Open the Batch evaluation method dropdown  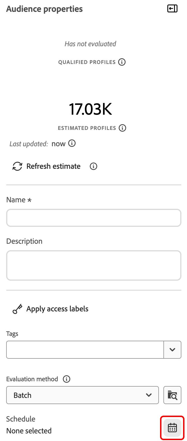(83, 395)
